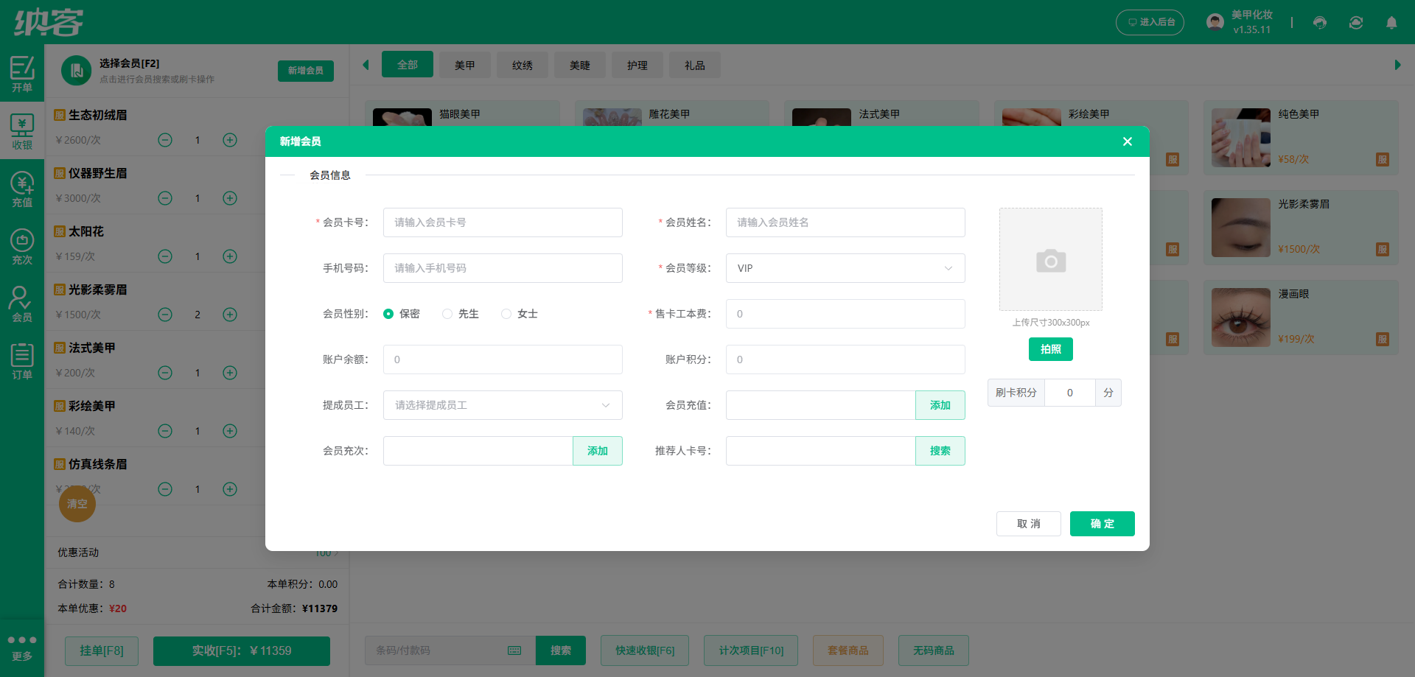
Task: Open the notification bell
Action: [1391, 22]
